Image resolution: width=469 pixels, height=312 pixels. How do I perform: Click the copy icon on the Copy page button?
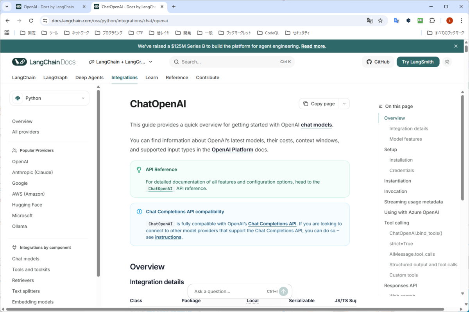(x=306, y=103)
